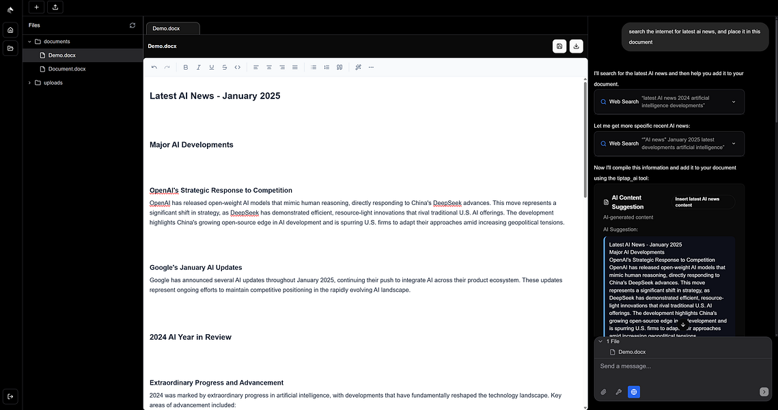Download the Demo.docx document
Viewport: 778px width, 410px height.
576,46
